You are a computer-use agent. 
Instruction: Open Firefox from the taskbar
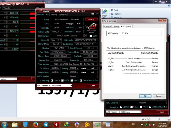coord(36,124)
